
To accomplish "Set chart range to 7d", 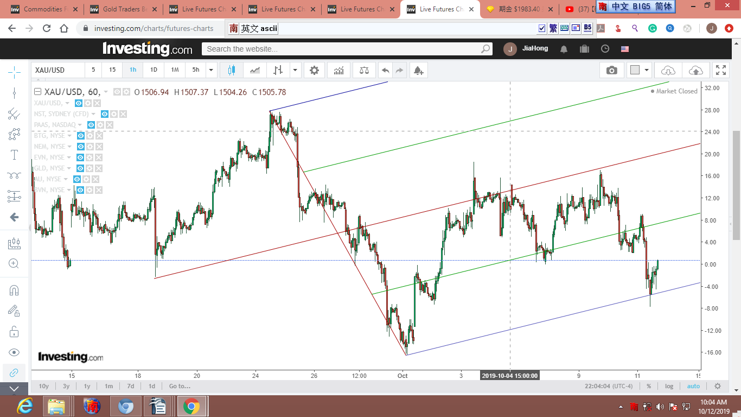I will coord(130,386).
